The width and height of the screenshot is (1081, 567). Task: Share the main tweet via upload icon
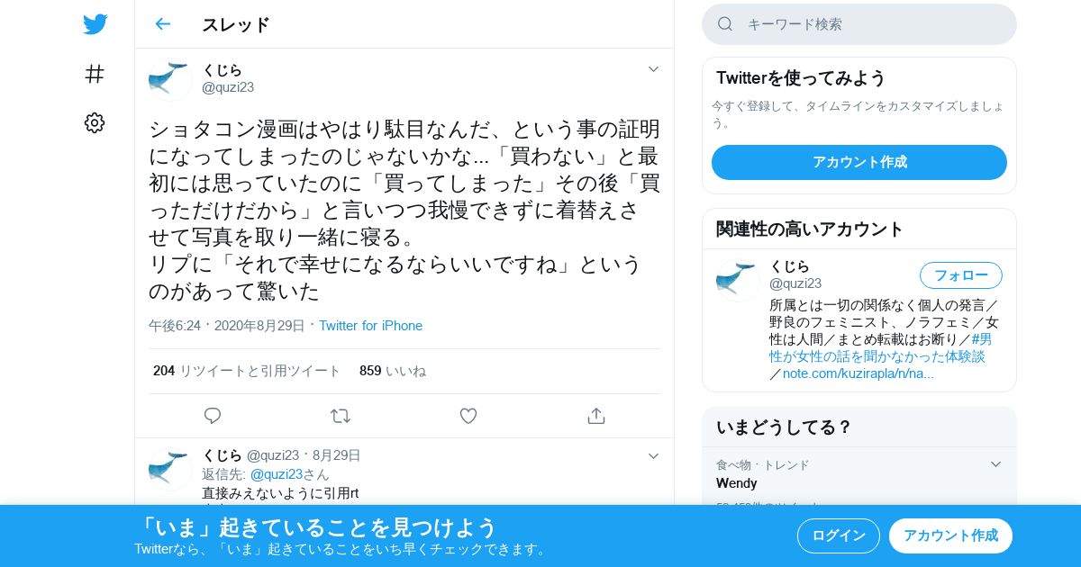coord(595,416)
